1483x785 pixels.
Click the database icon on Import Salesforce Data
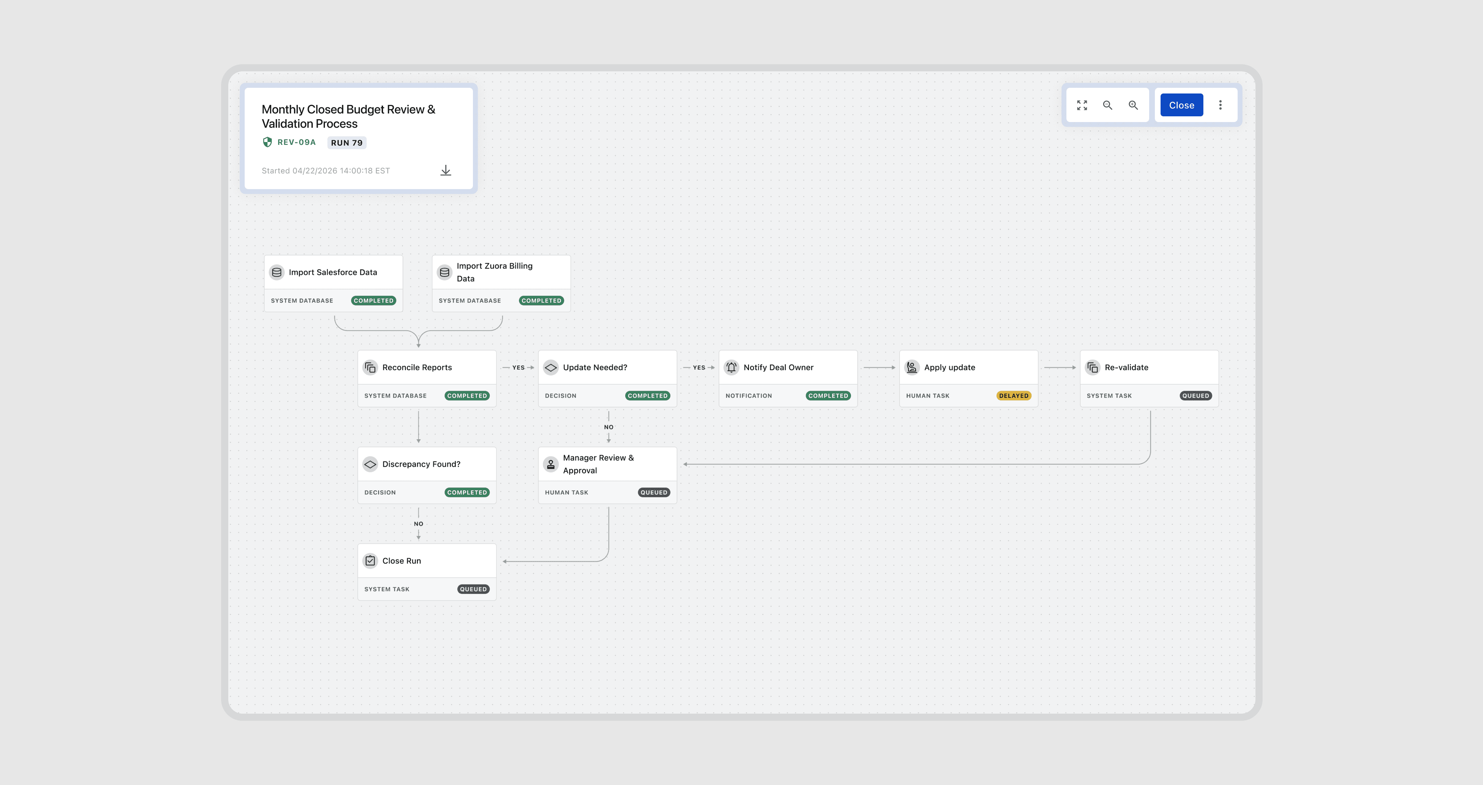coord(276,272)
